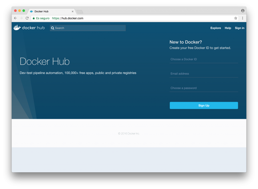Click the Docker whale logo
Image resolution: width=258 pixels, height=189 pixels.
[17, 28]
